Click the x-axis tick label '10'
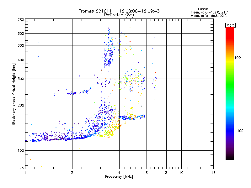The width and height of the screenshot is (251, 188). [181, 173]
